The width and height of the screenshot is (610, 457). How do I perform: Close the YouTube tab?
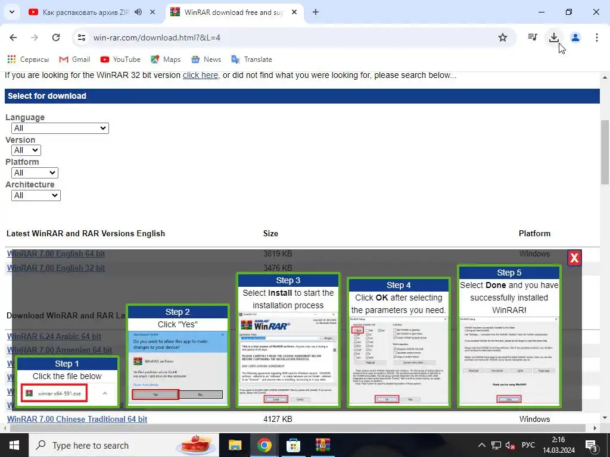click(152, 12)
